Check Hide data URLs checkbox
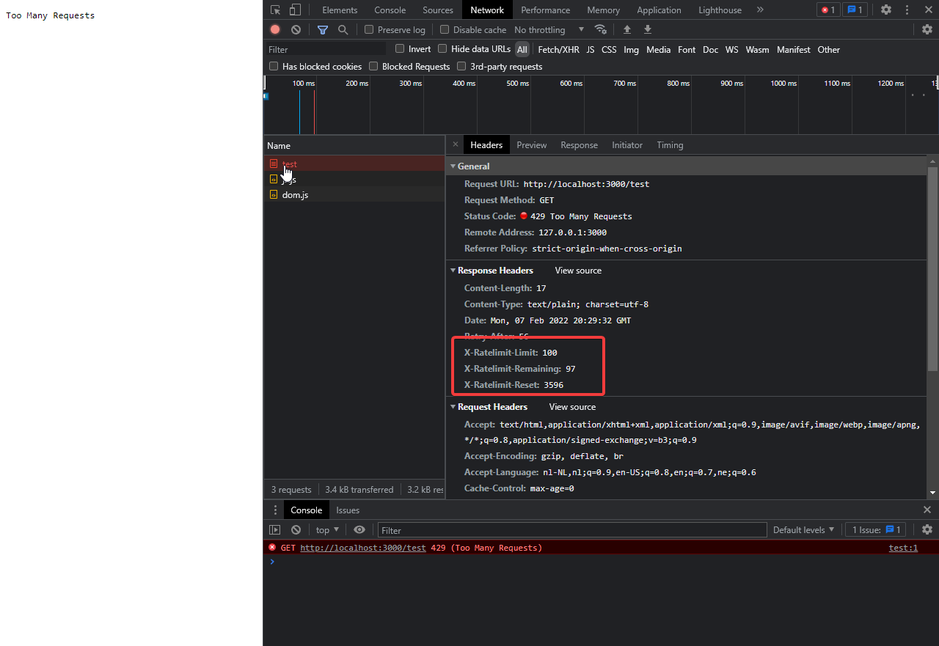The image size is (939, 646). click(442, 48)
